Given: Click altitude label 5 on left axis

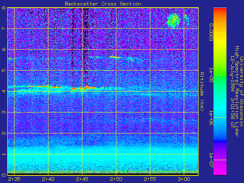Looking at the screenshot, I should 3,70.
